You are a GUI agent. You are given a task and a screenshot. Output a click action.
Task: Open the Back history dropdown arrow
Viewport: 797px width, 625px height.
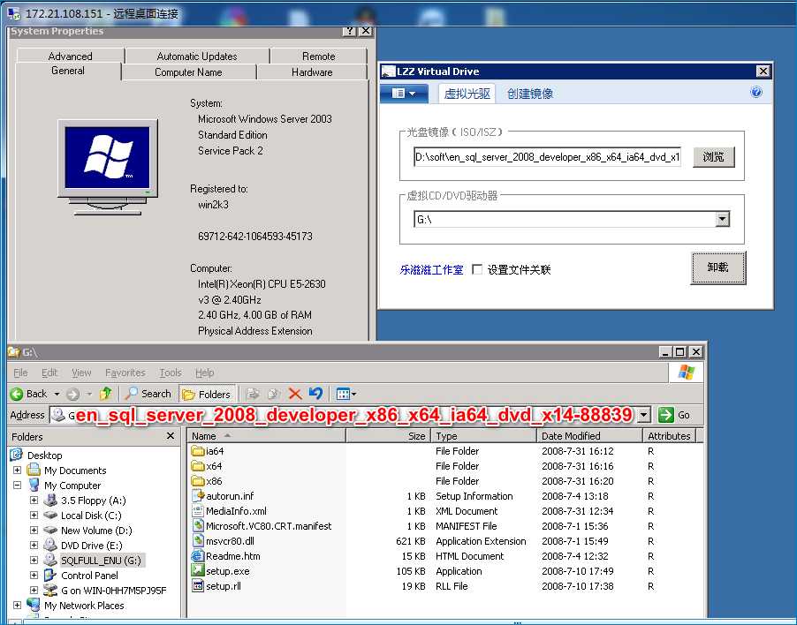[x=57, y=394]
